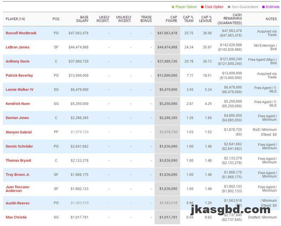The image size is (281, 226).
Task: View Damian Jones contract details
Action: [x=17, y=118]
